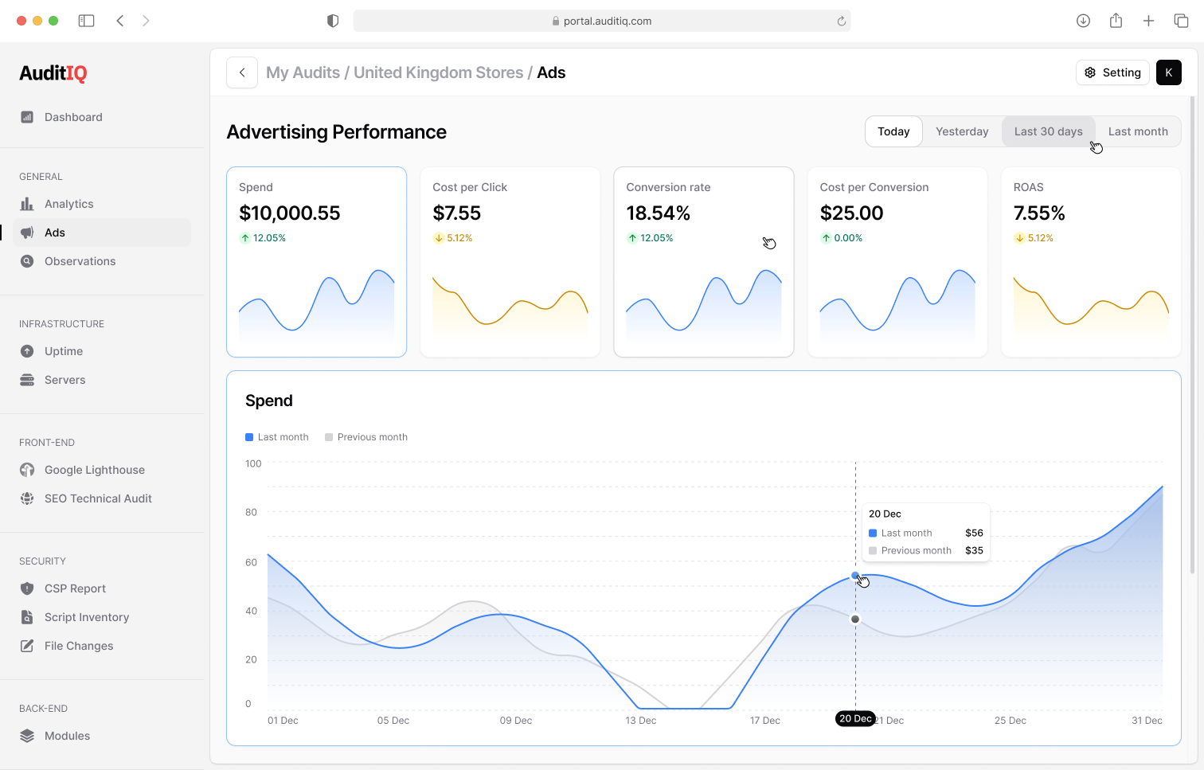The image size is (1204, 770).
Task: Click the browser address bar
Action: click(x=602, y=21)
